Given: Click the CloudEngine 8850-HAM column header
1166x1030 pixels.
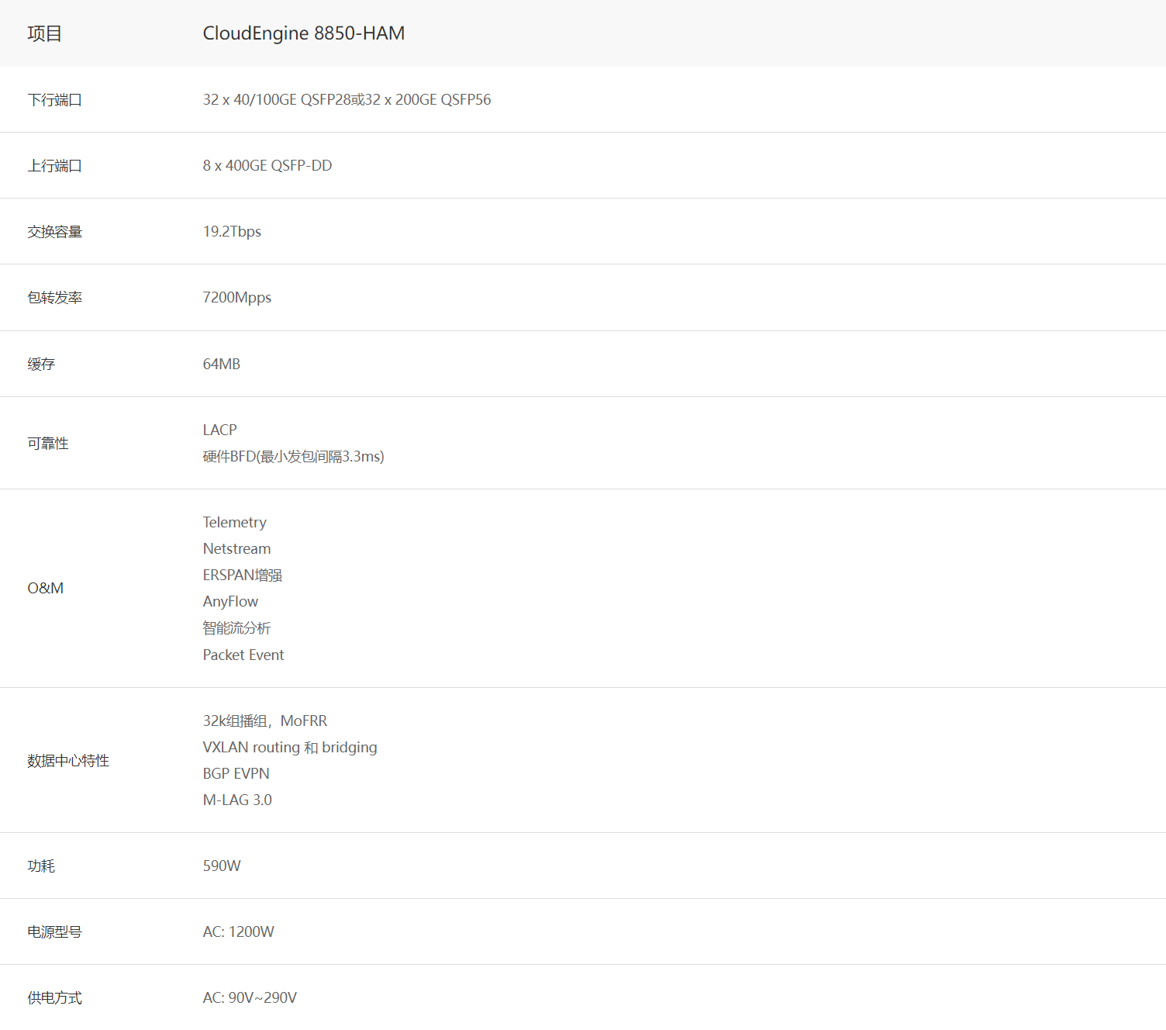Looking at the screenshot, I should point(303,33).
